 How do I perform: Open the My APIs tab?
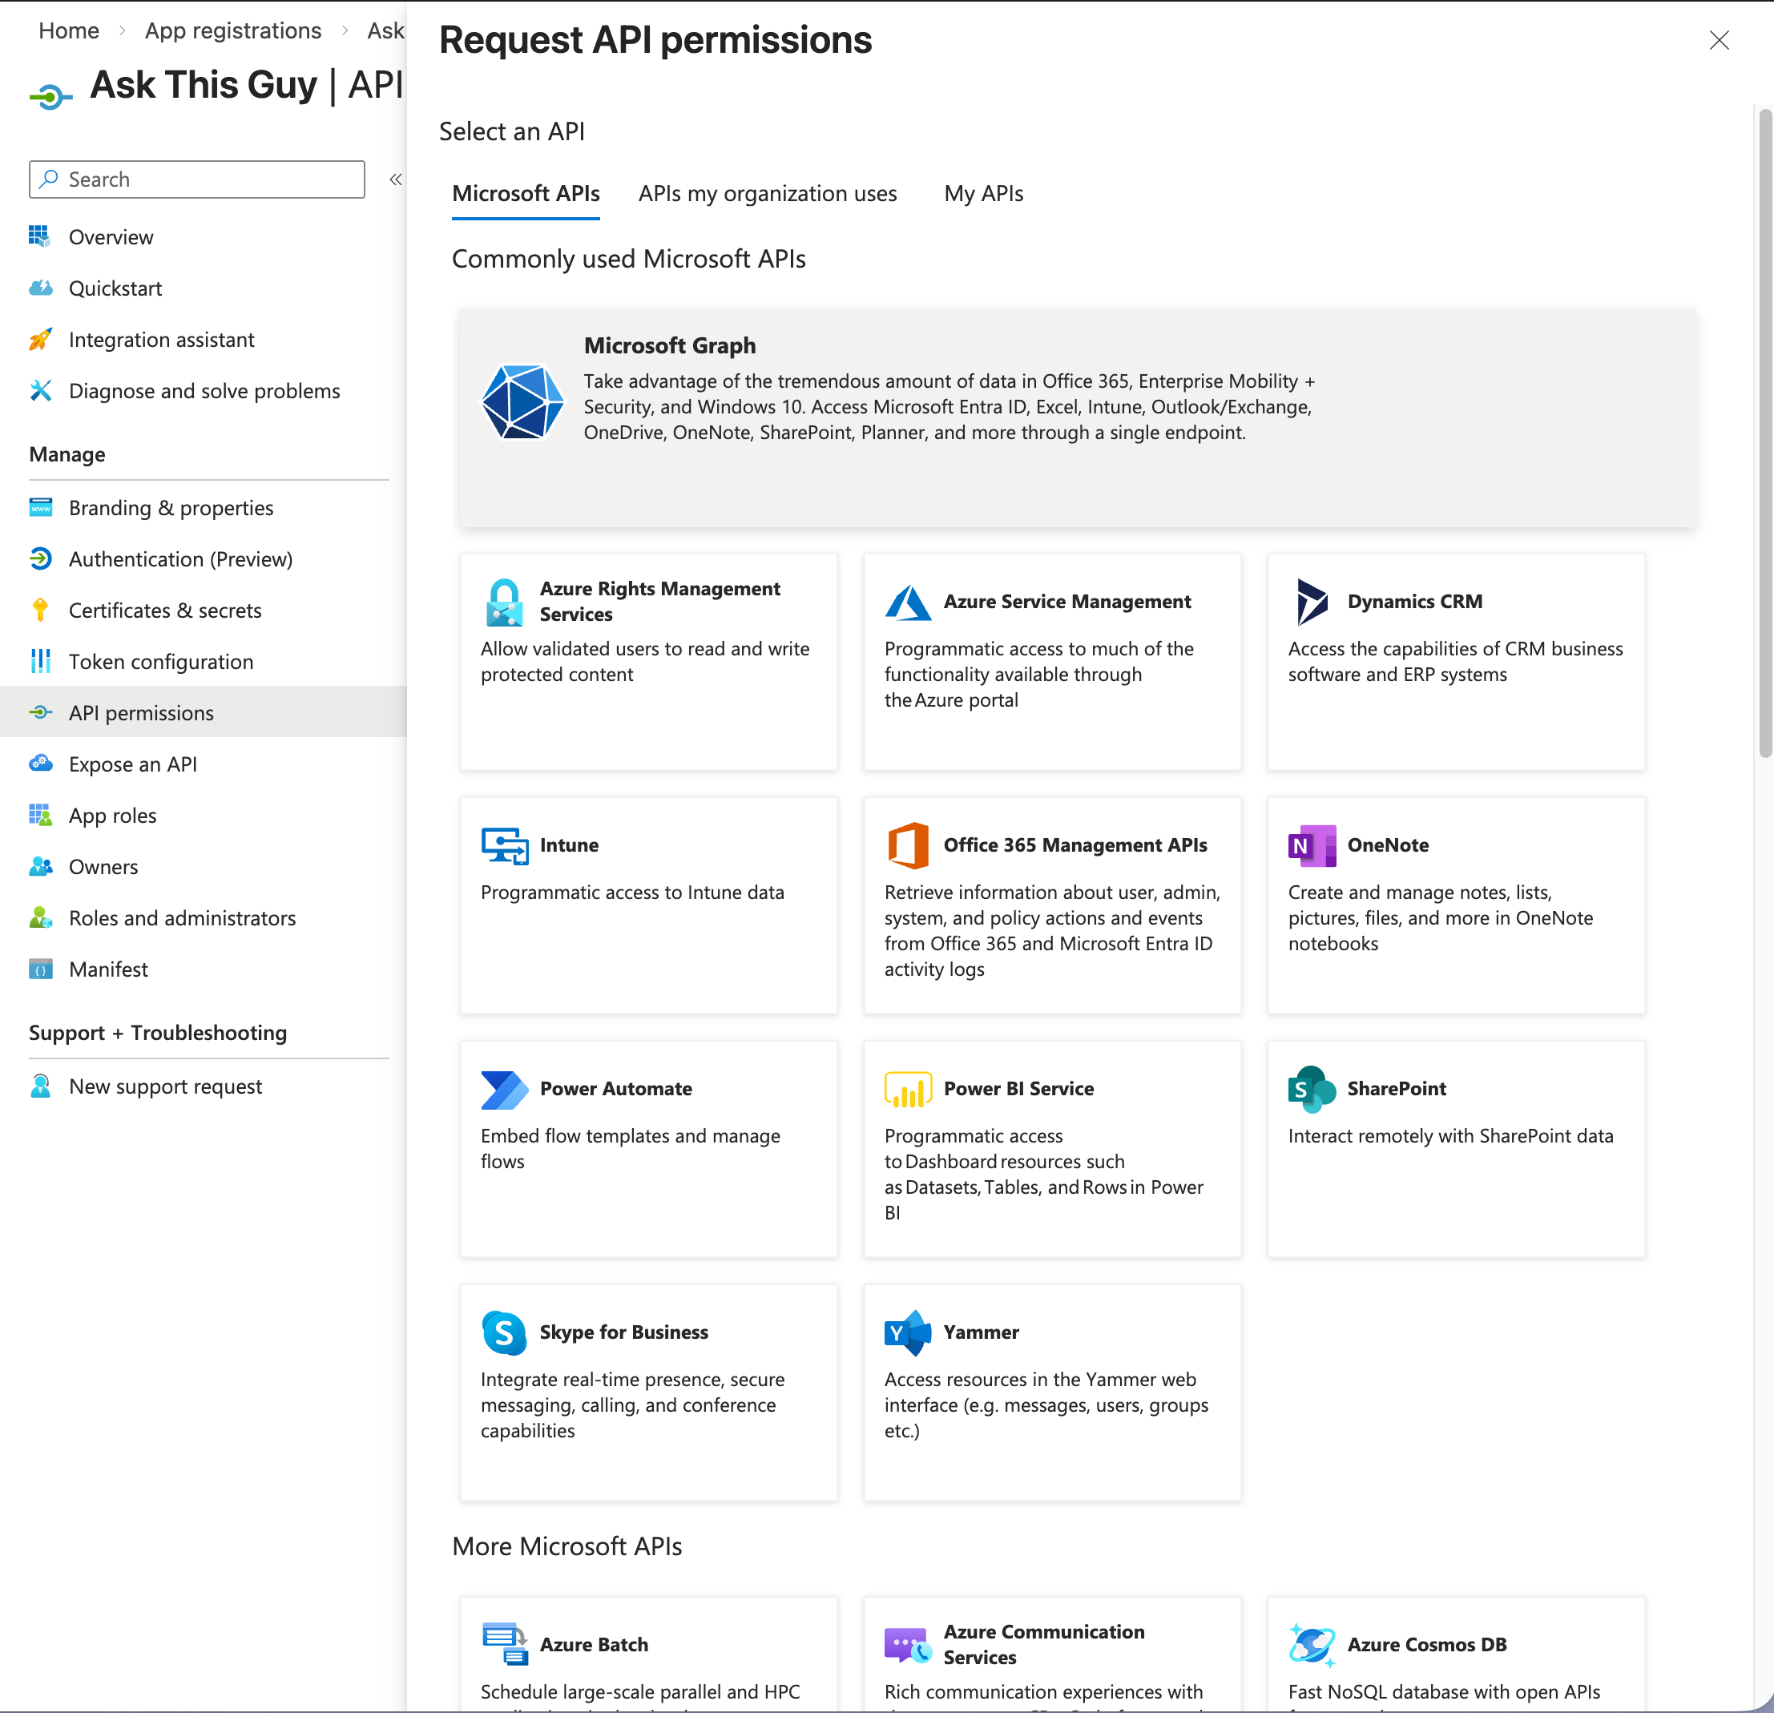[x=982, y=193]
